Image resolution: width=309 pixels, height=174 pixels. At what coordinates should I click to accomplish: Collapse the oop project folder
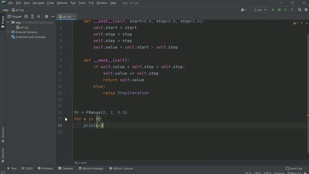click(8, 23)
